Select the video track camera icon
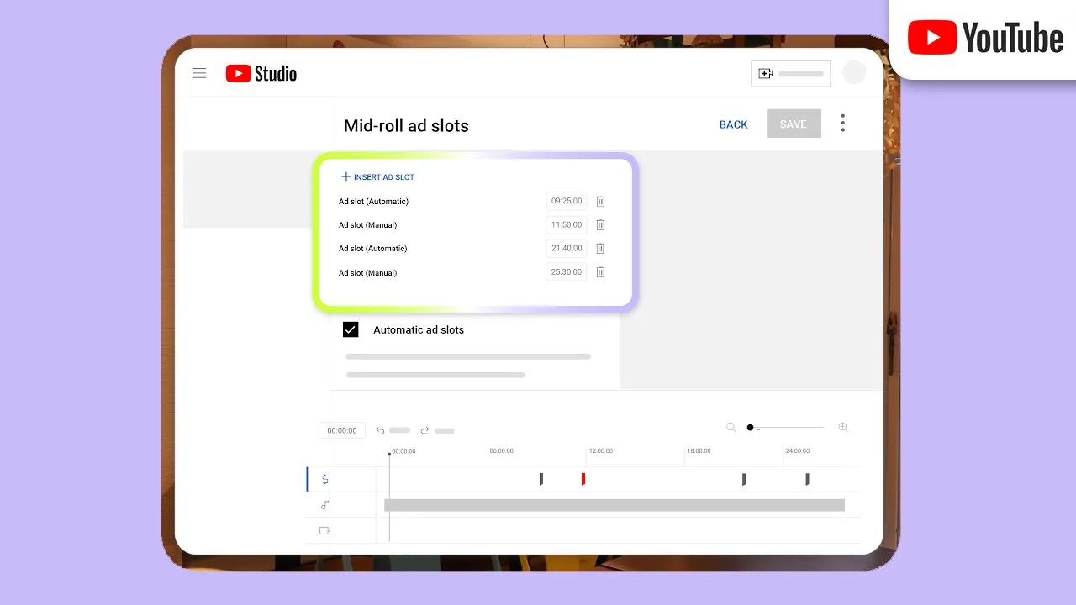 (x=324, y=530)
